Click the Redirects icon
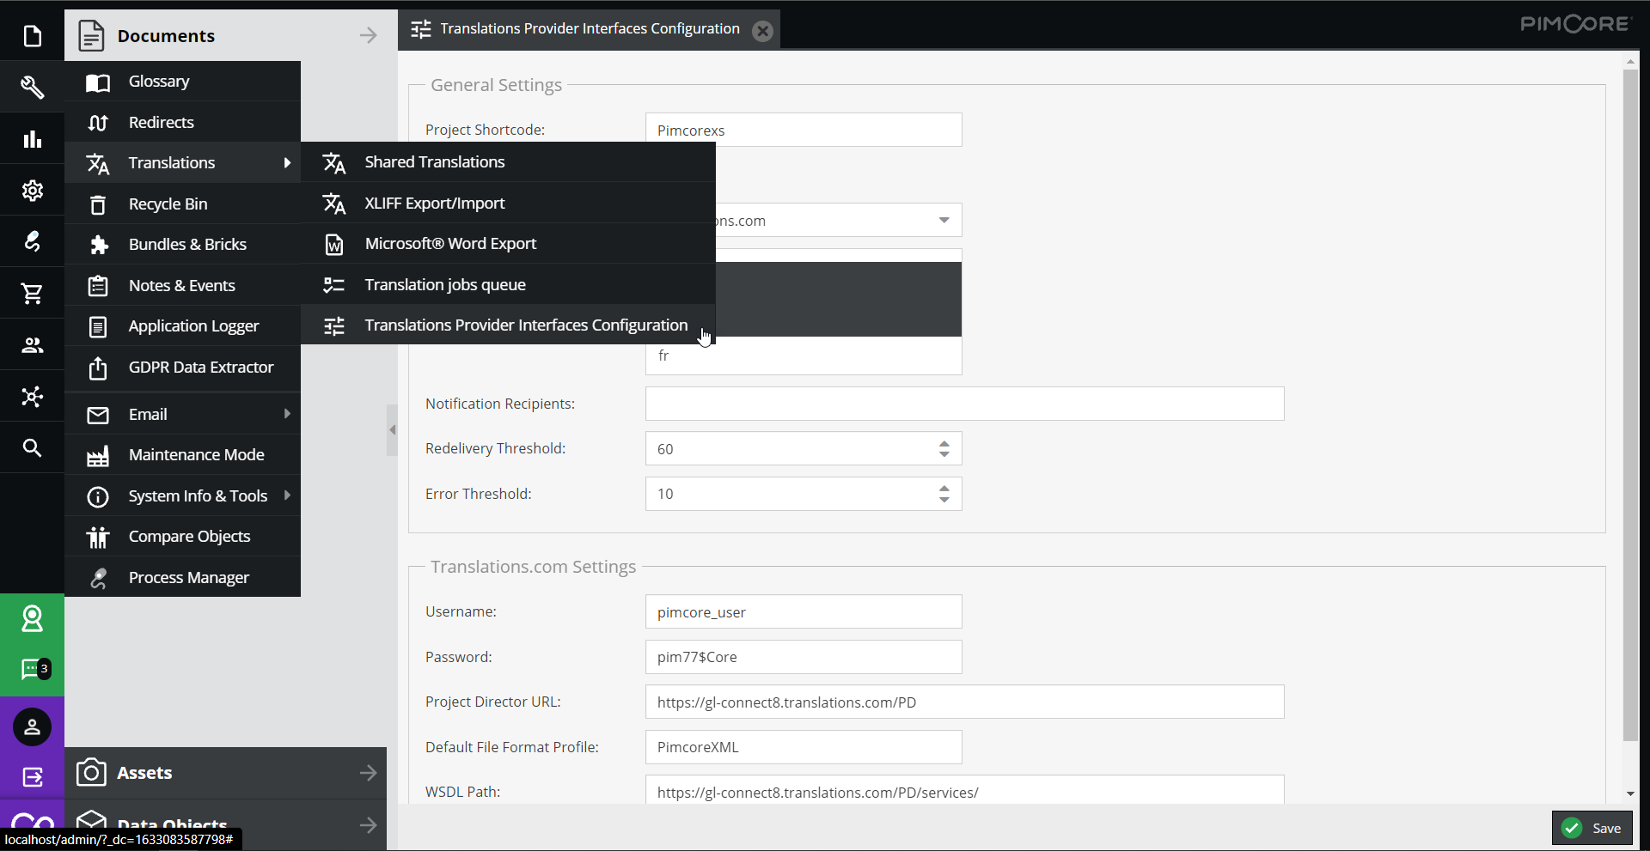1650x851 pixels. coord(98,123)
